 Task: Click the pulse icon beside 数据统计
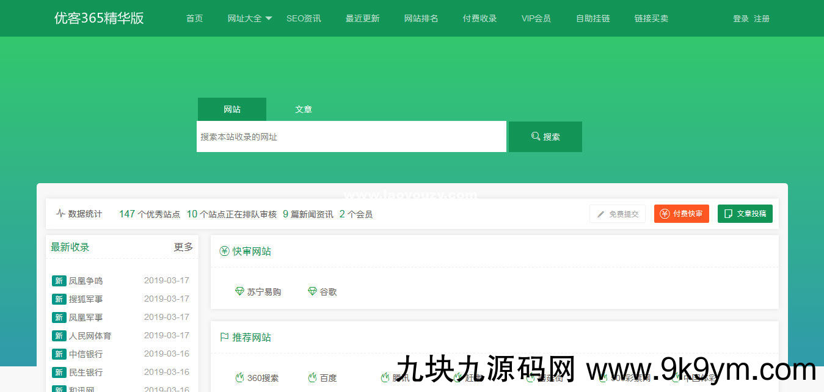[60, 214]
